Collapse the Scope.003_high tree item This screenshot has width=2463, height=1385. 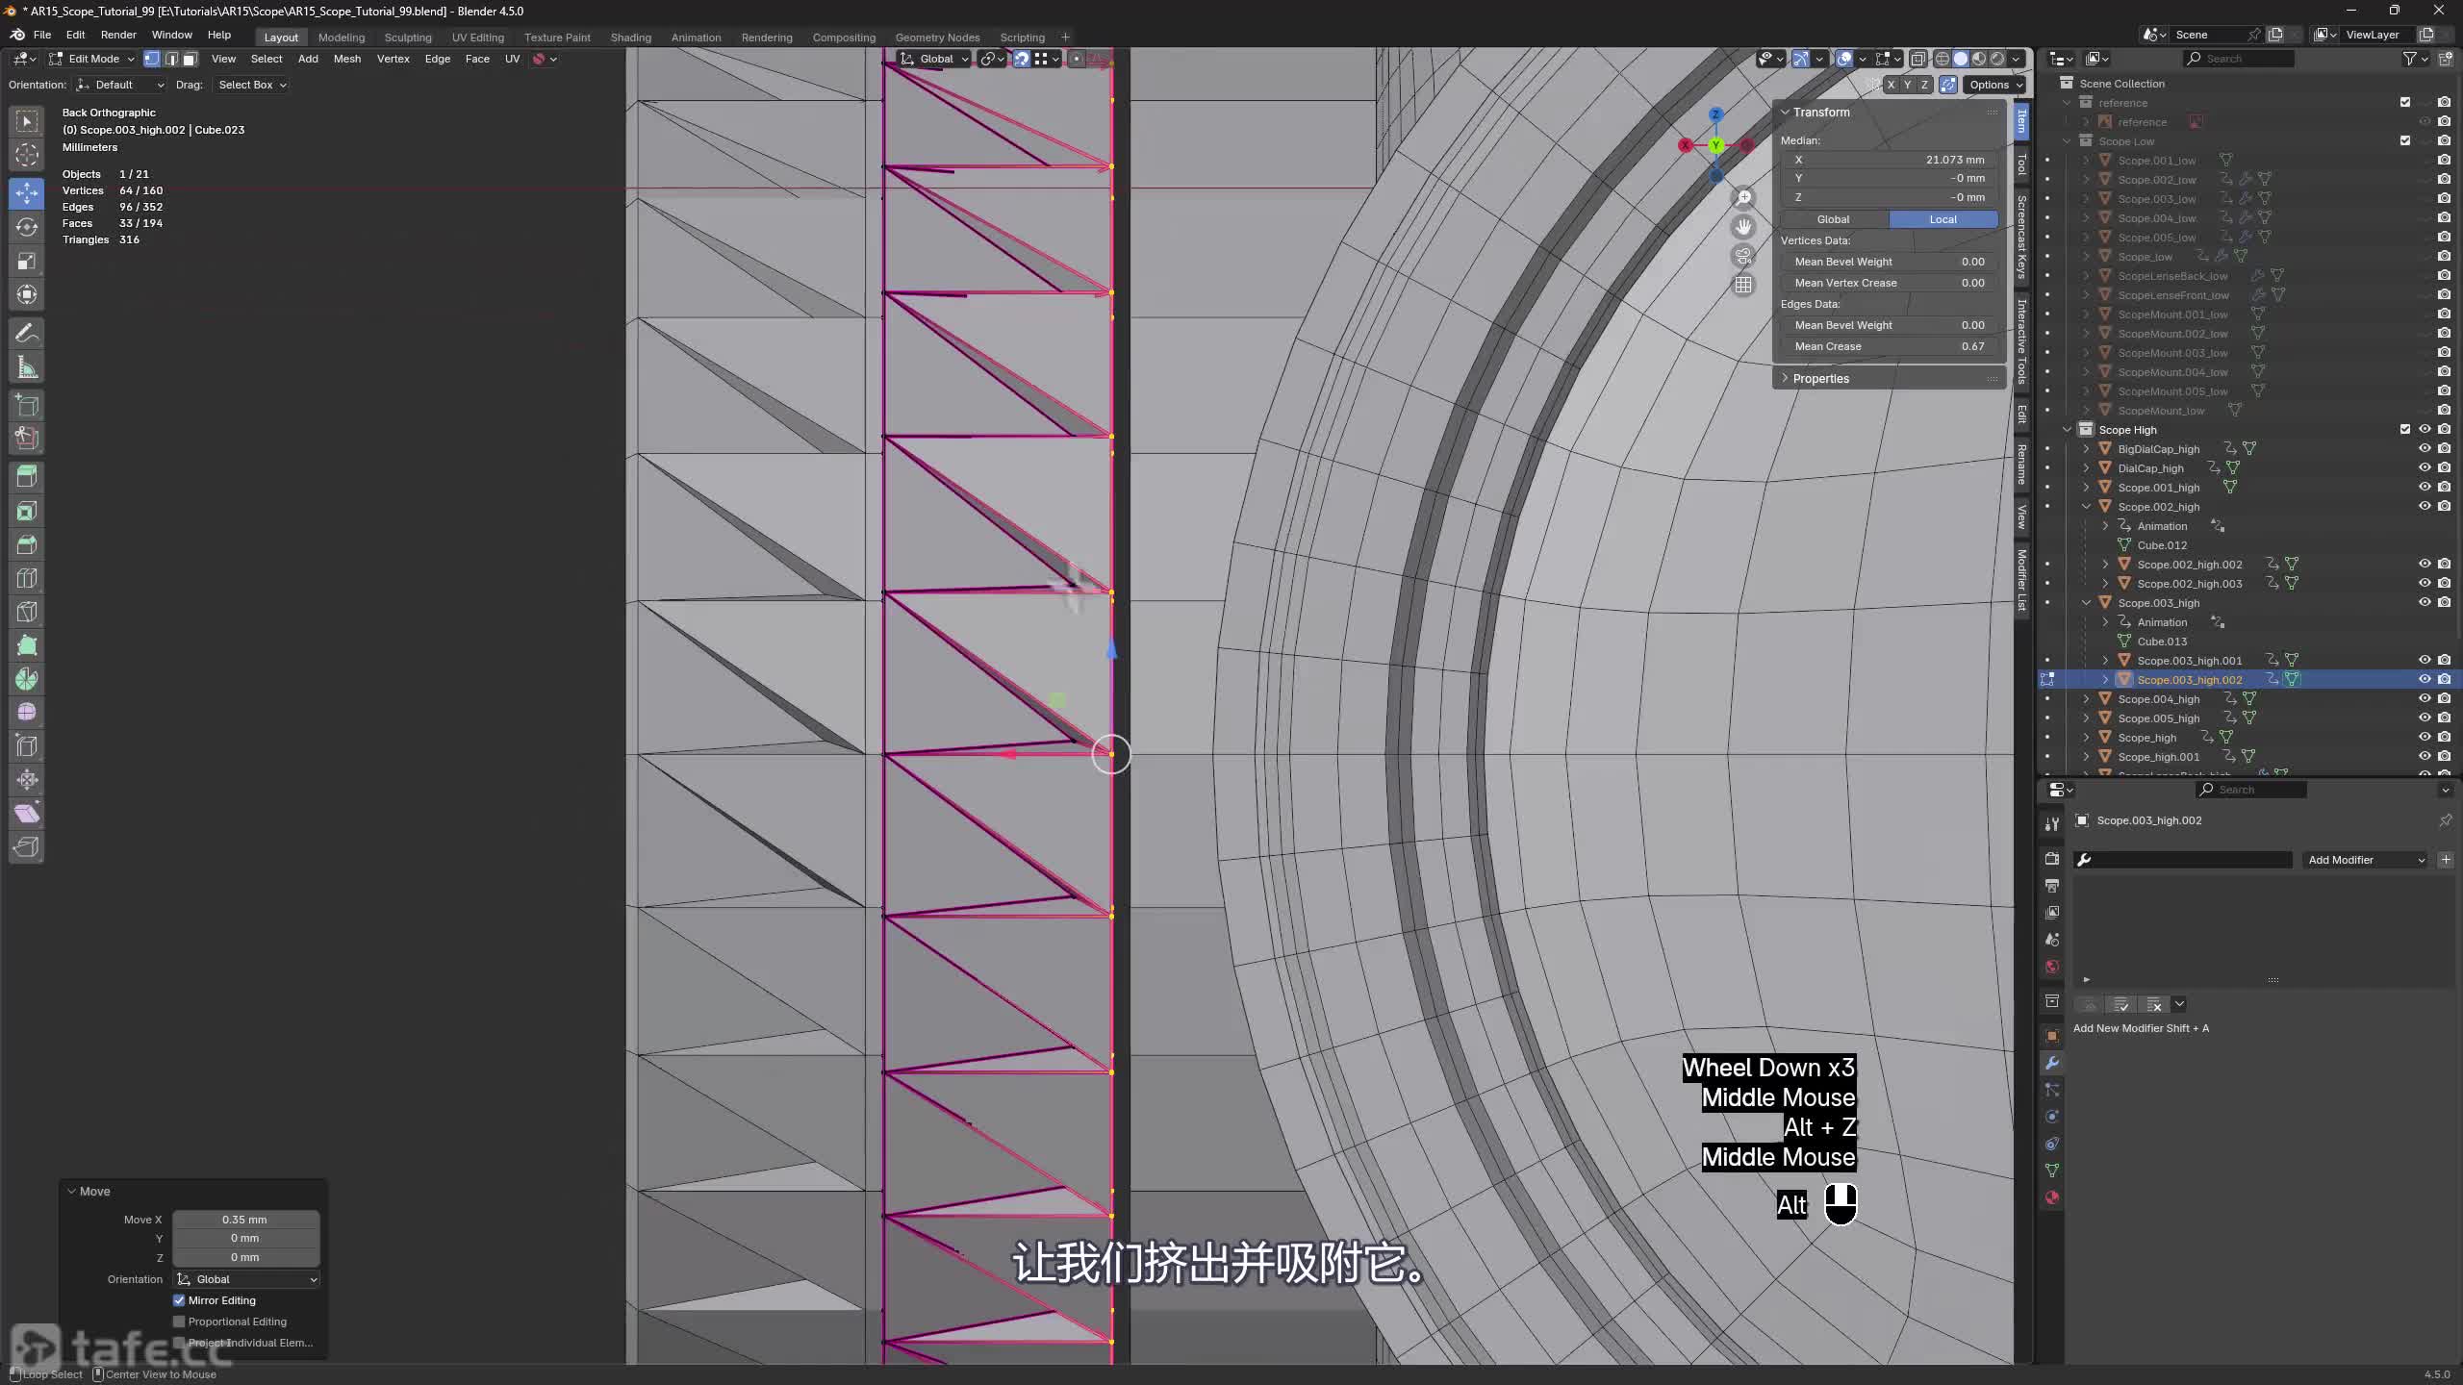point(2086,603)
